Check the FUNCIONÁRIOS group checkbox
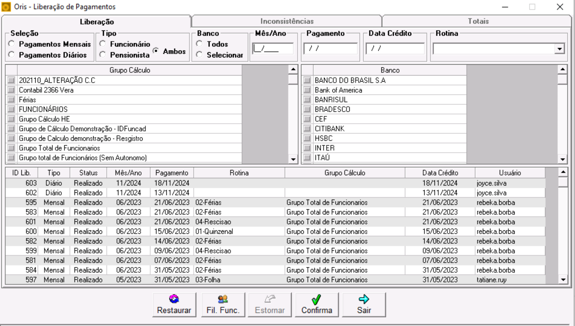The image size is (575, 326). coord(12,109)
